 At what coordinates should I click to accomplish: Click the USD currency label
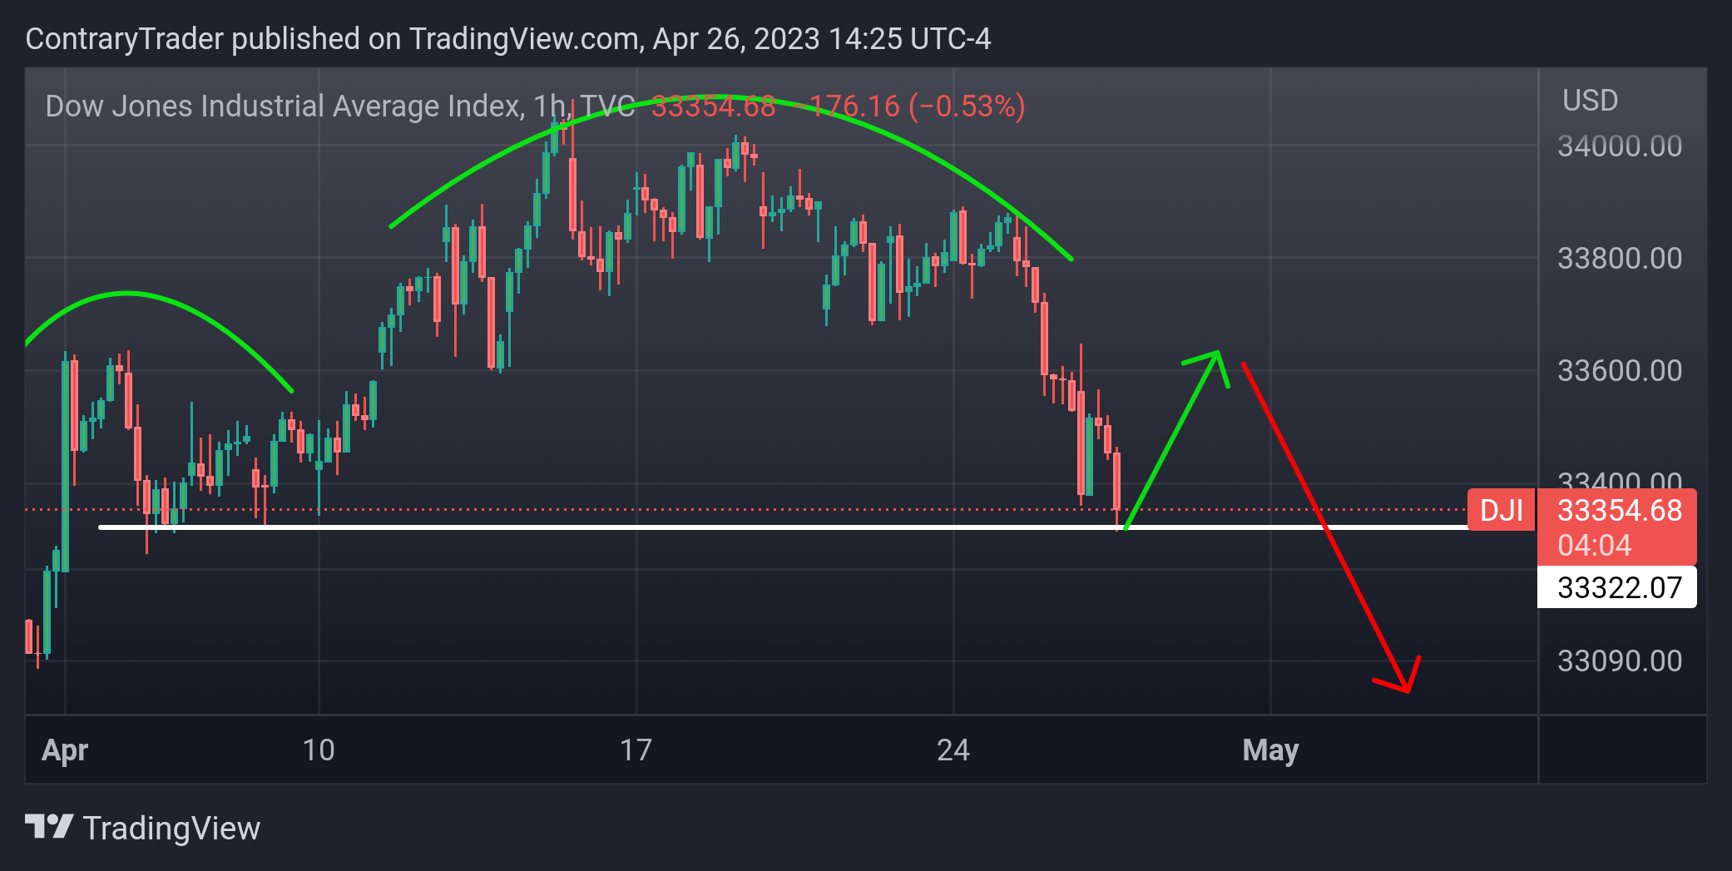click(1590, 101)
